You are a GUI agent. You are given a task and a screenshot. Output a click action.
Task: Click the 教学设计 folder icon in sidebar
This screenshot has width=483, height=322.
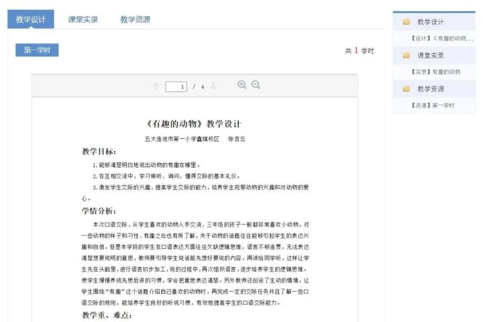407,22
